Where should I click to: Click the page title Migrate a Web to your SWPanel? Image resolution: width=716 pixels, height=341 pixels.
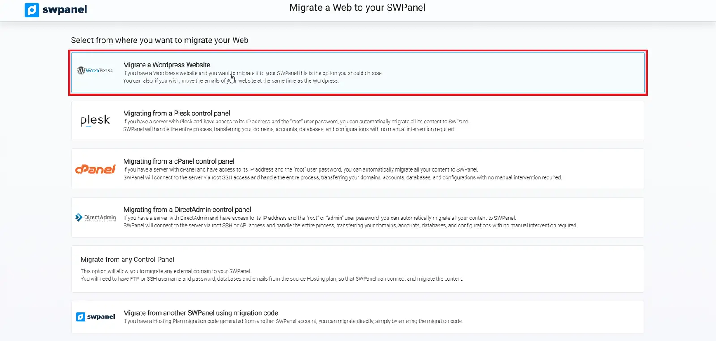pos(357,8)
